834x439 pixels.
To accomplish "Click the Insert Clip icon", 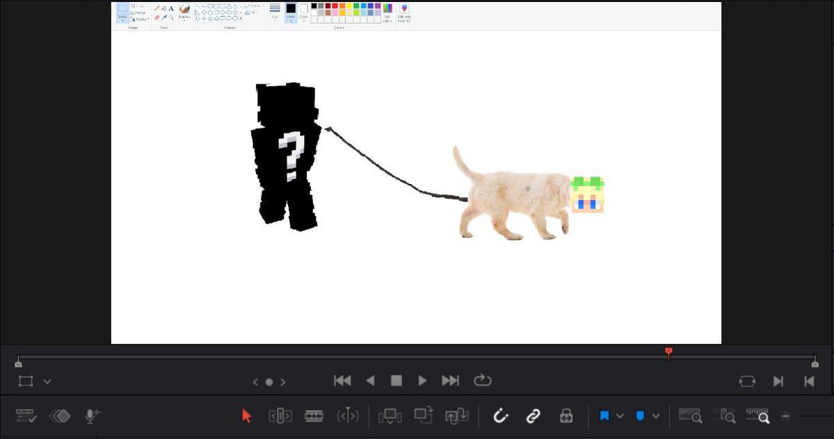I will tap(390, 415).
